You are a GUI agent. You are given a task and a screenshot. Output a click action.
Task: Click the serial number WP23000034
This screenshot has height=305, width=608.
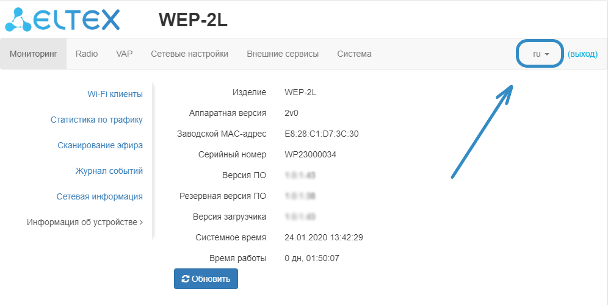[x=310, y=154]
